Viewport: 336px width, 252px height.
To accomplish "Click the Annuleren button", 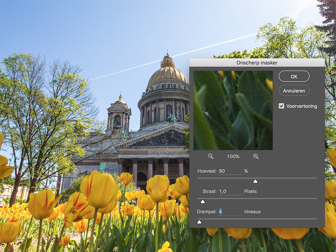I will point(294,91).
